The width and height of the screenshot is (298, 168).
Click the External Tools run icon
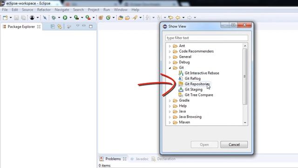88,18
